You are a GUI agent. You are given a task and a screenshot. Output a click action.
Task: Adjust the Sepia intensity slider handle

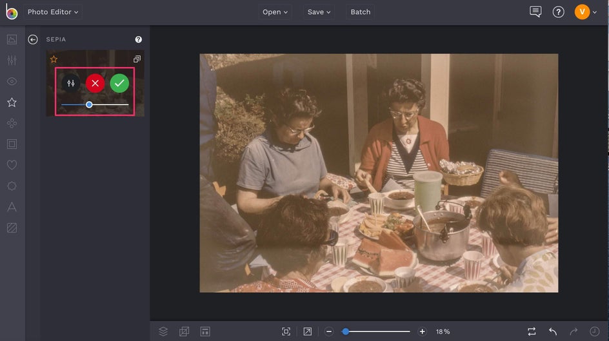coord(89,104)
